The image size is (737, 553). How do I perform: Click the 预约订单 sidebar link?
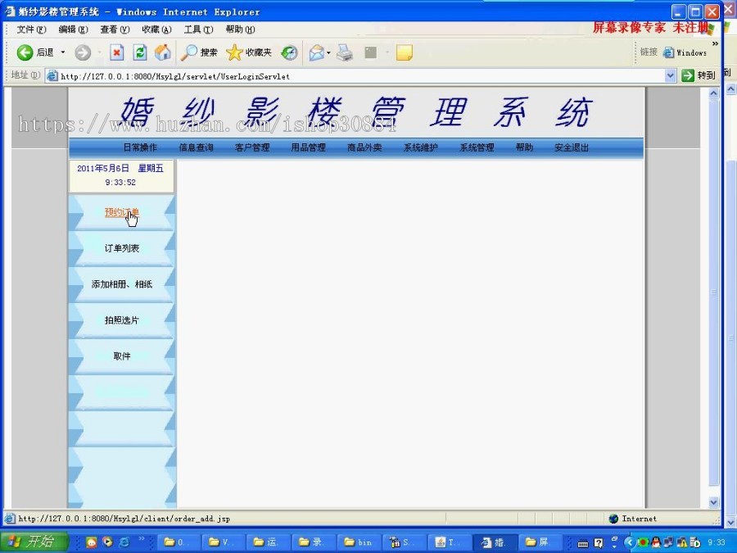pos(121,211)
